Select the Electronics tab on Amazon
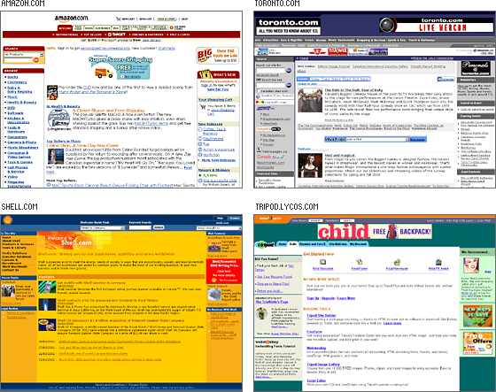Viewport: 496px width, 392px height. 102,28
